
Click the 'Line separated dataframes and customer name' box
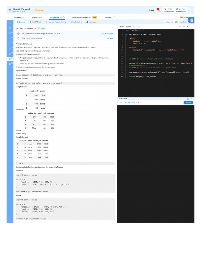(65, 75)
